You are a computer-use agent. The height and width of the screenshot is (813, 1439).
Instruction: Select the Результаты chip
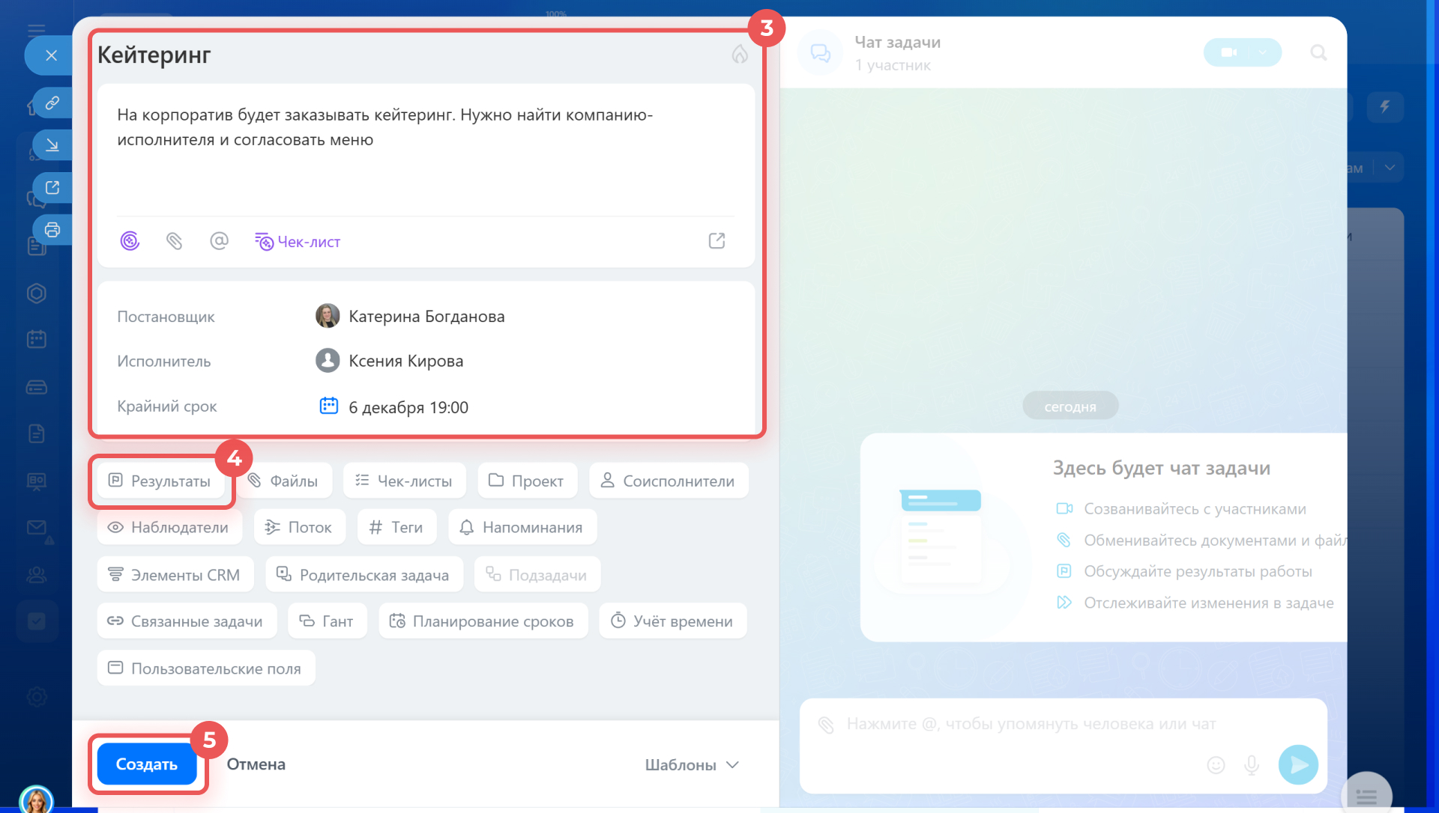(160, 481)
